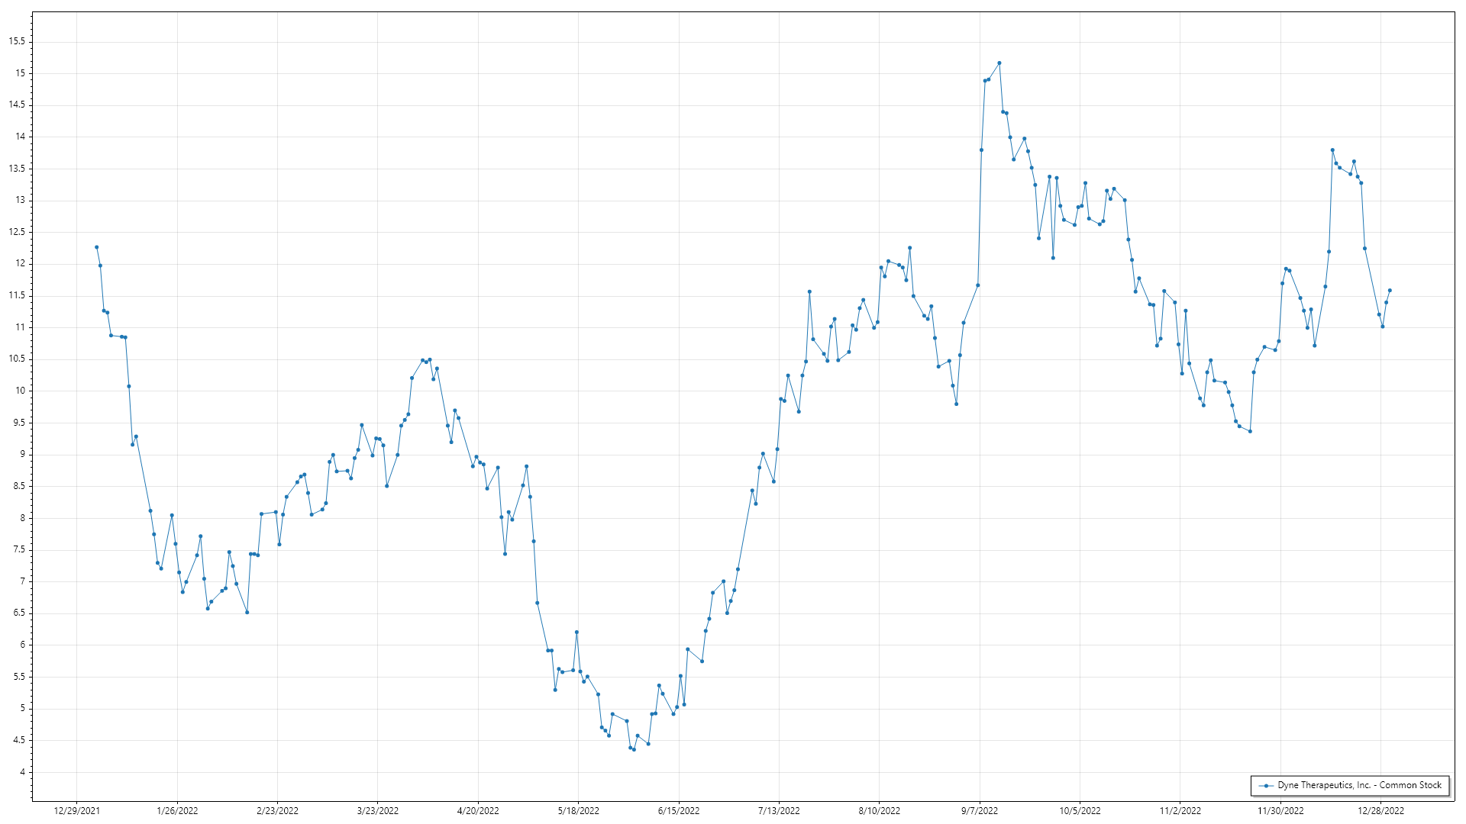Viewport: 1466px width, 824px height.
Task: Click the 5/18/2022 x-axis date label
Action: (578, 811)
